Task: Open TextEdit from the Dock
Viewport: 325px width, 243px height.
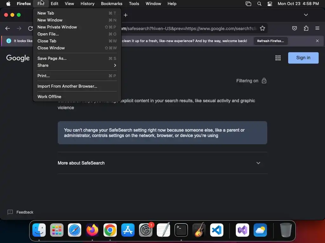Action: [x=163, y=230]
